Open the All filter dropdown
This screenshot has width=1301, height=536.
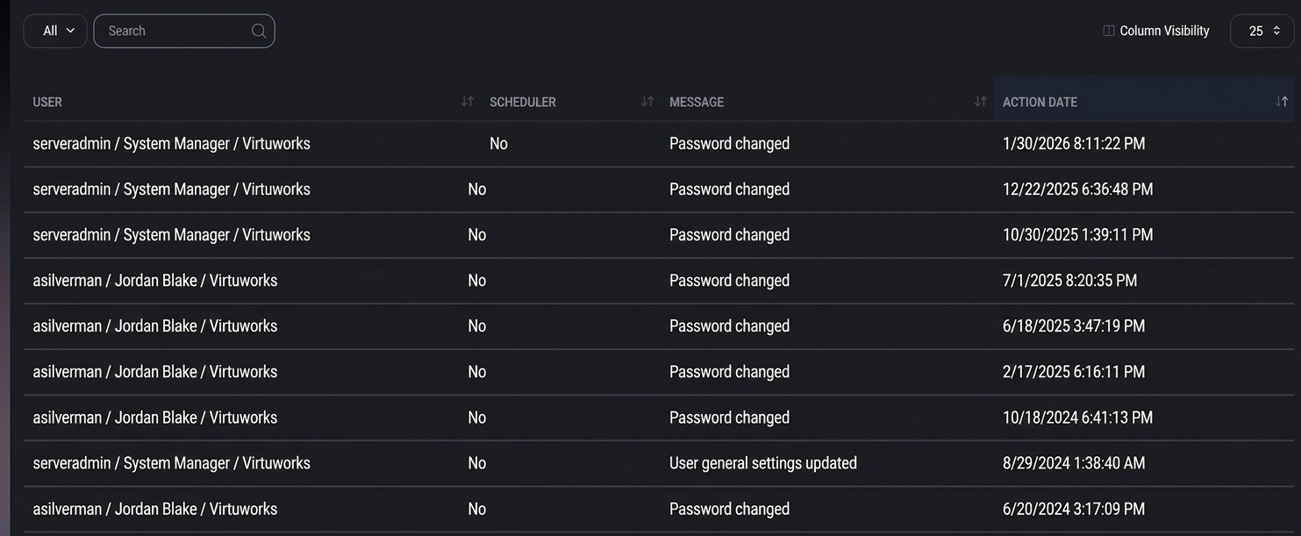click(54, 30)
